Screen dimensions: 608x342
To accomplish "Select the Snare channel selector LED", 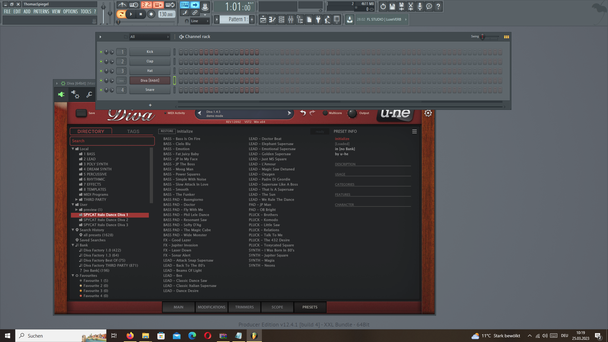I will (x=174, y=90).
